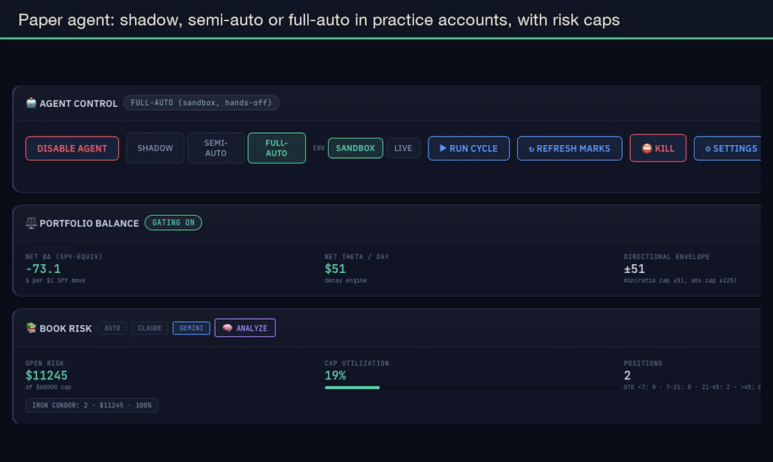Click the gear icon in Settings button

click(708, 149)
